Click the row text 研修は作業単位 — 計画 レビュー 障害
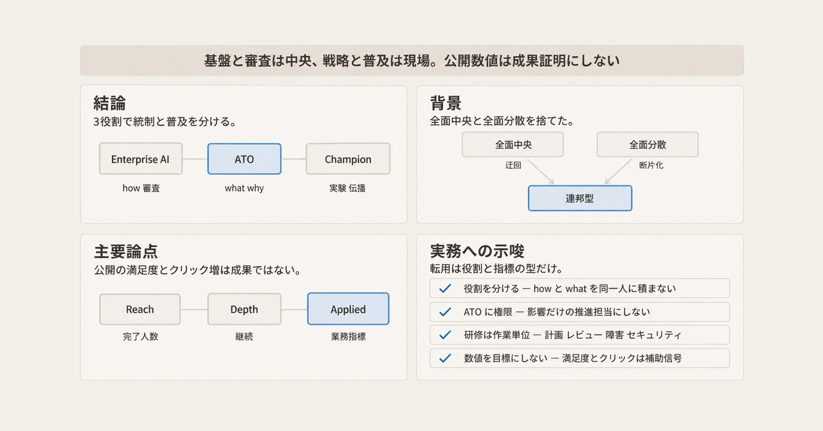Viewport: 823px width, 431px height. click(572, 335)
